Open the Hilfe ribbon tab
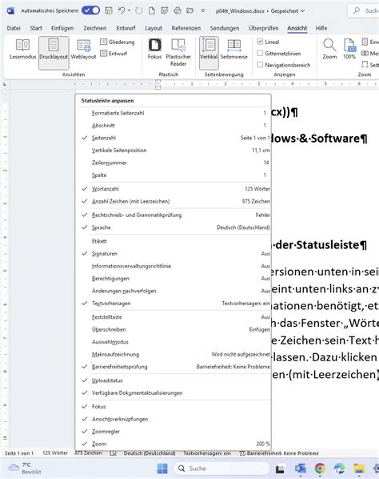Image resolution: width=379 pixels, height=479 pixels. click(321, 28)
